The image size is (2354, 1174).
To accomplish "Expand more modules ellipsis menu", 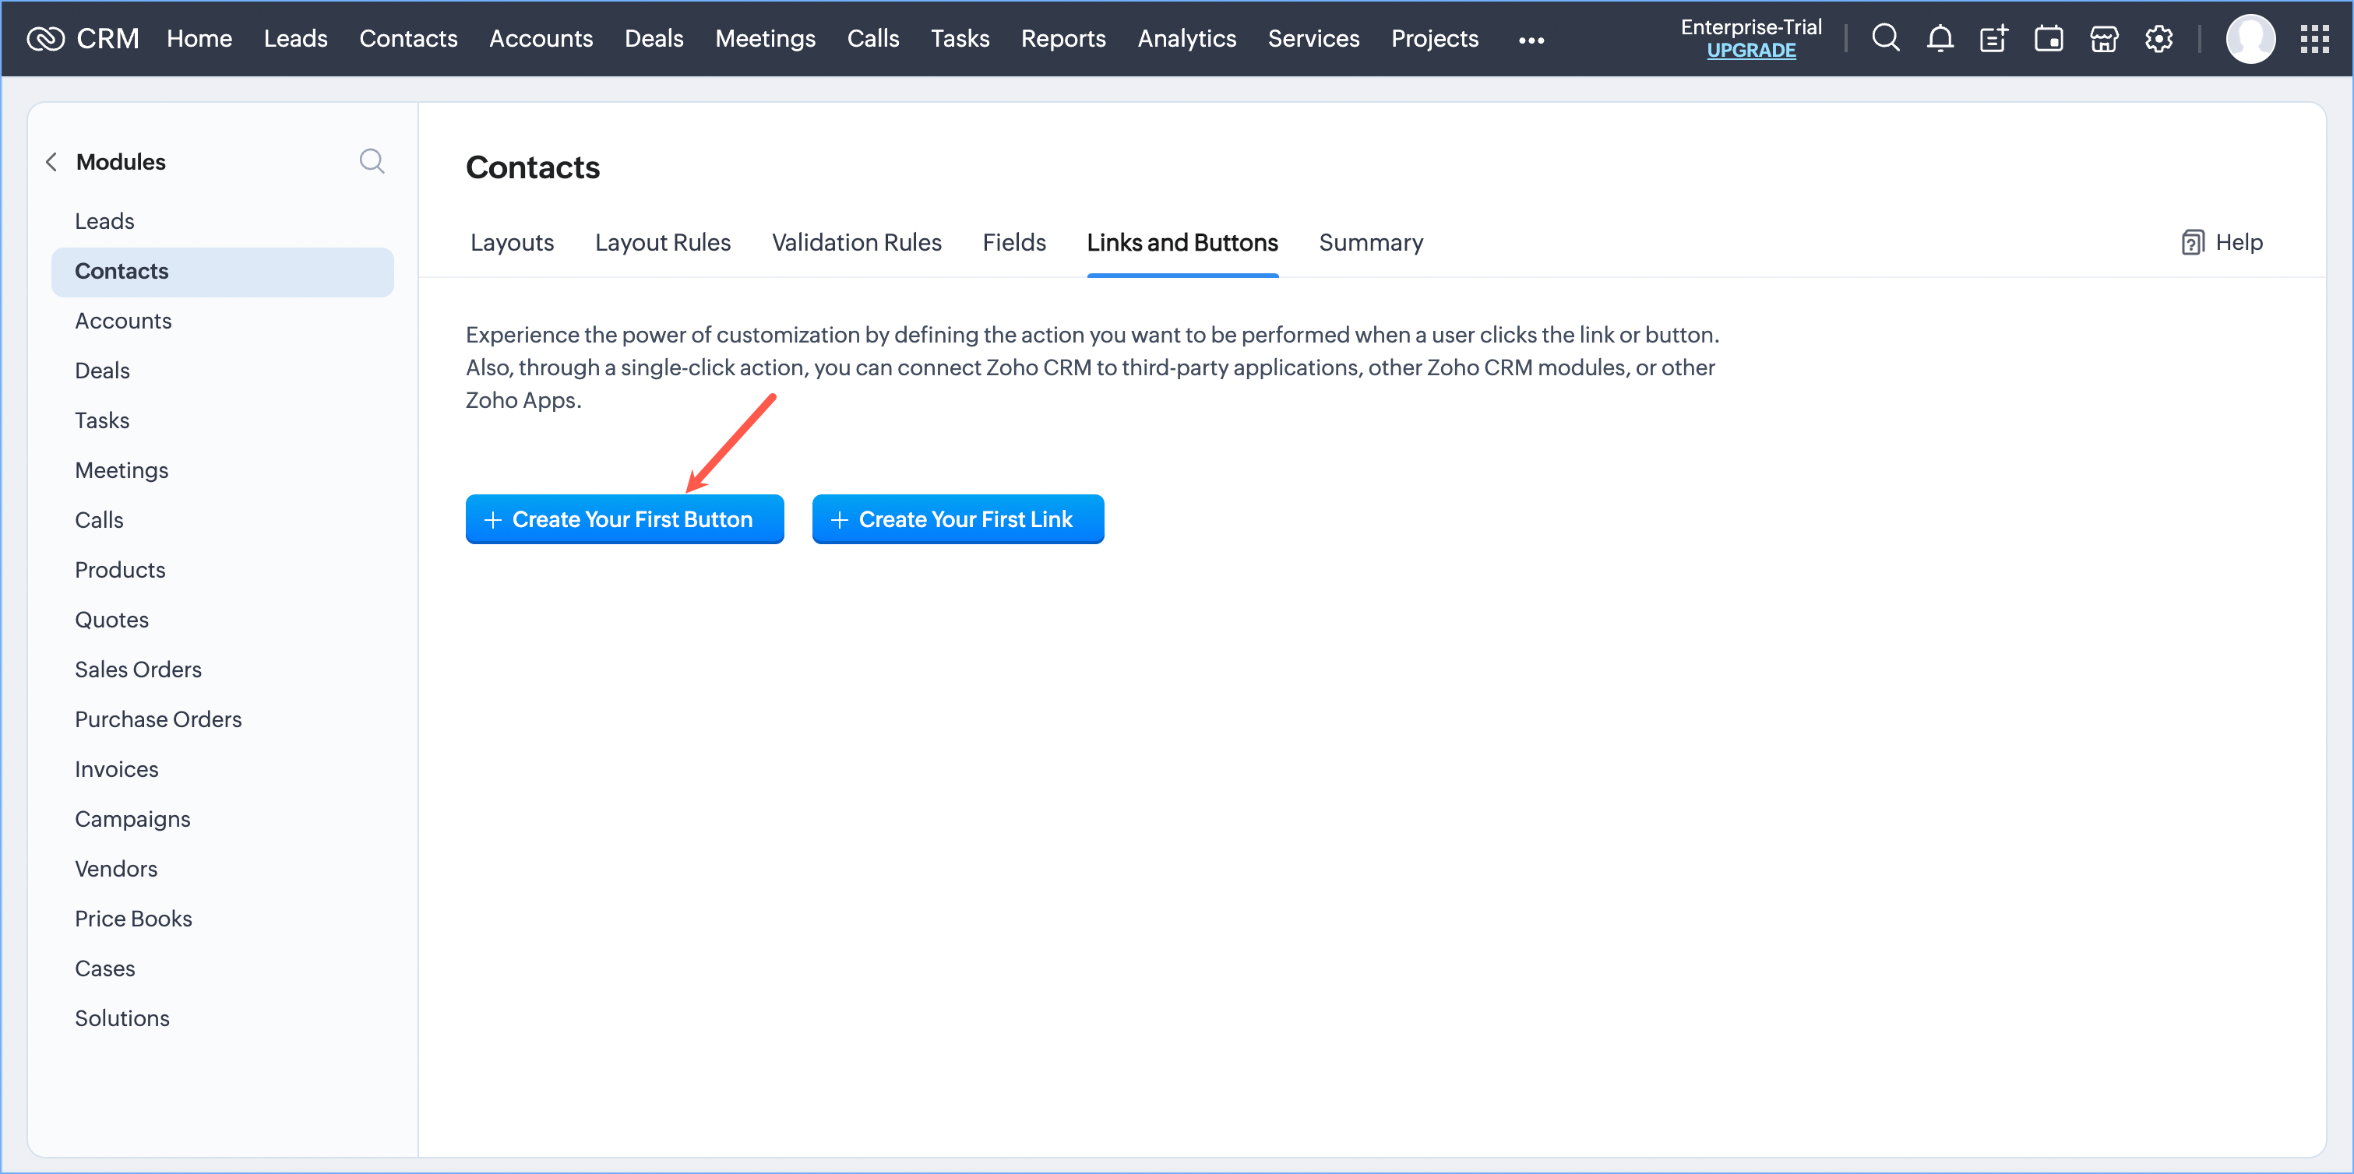I will (x=1531, y=40).
